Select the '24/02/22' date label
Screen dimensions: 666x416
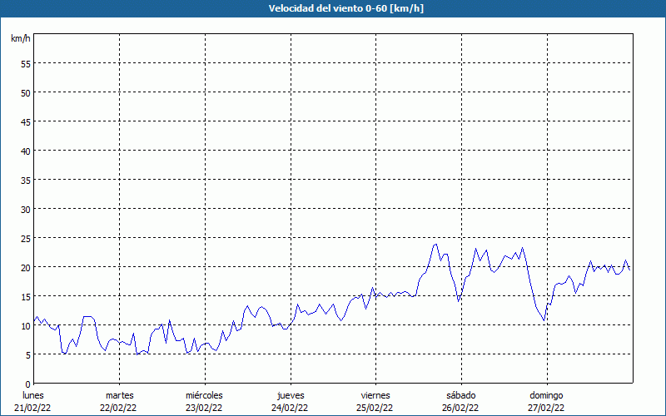point(290,408)
